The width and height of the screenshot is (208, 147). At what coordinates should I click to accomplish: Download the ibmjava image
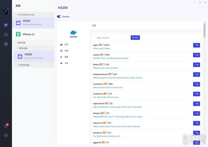point(196,113)
